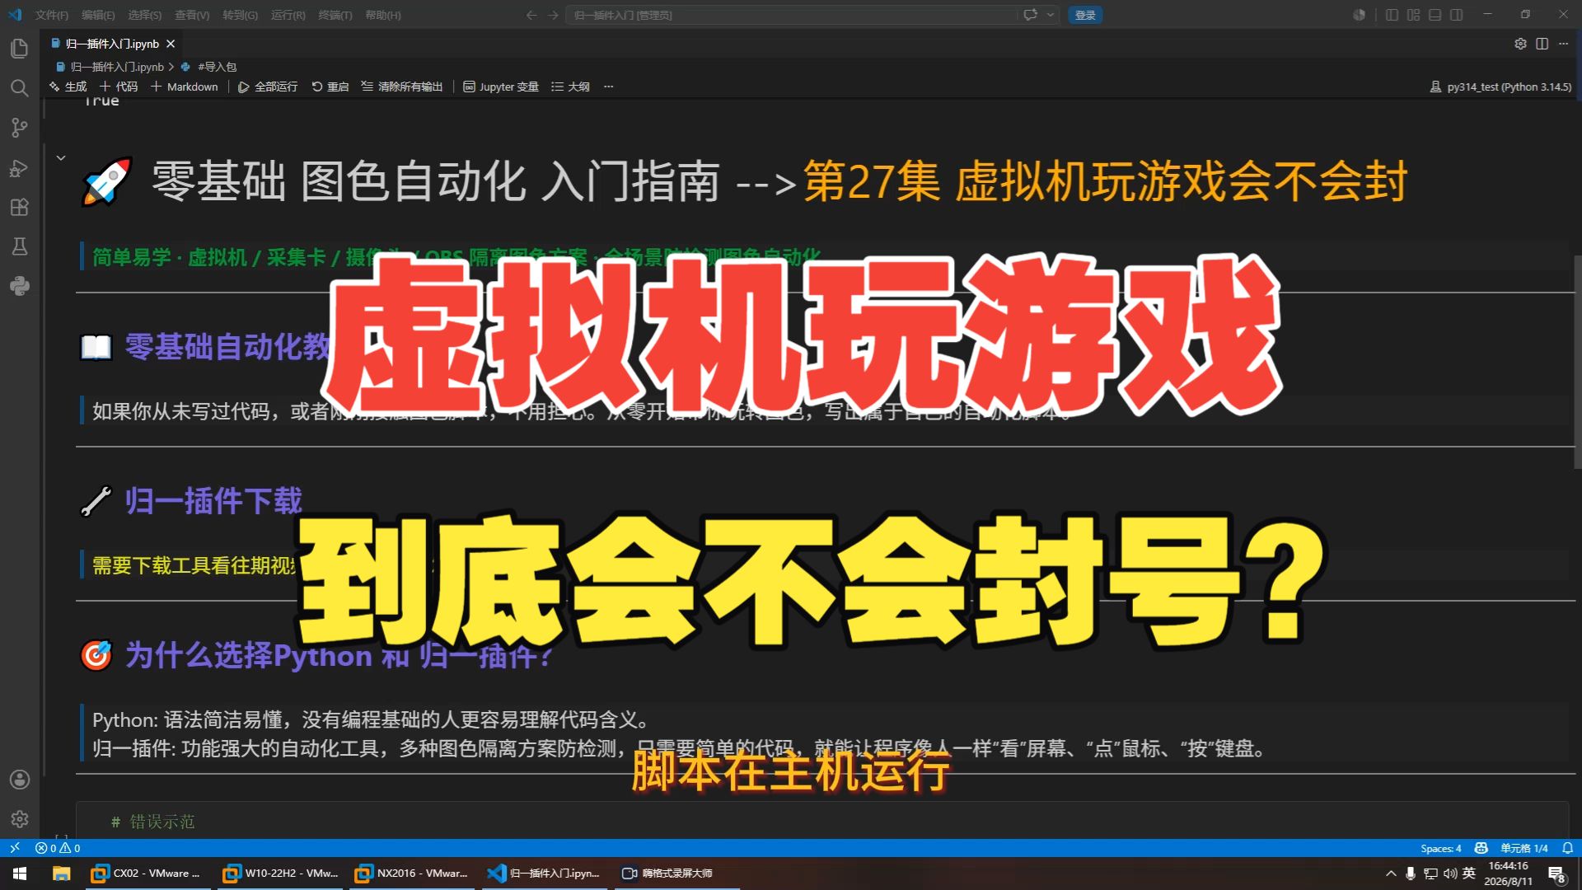Select the 归一插件入门.ipynb editor tab
The image size is (1582, 890).
113,44
